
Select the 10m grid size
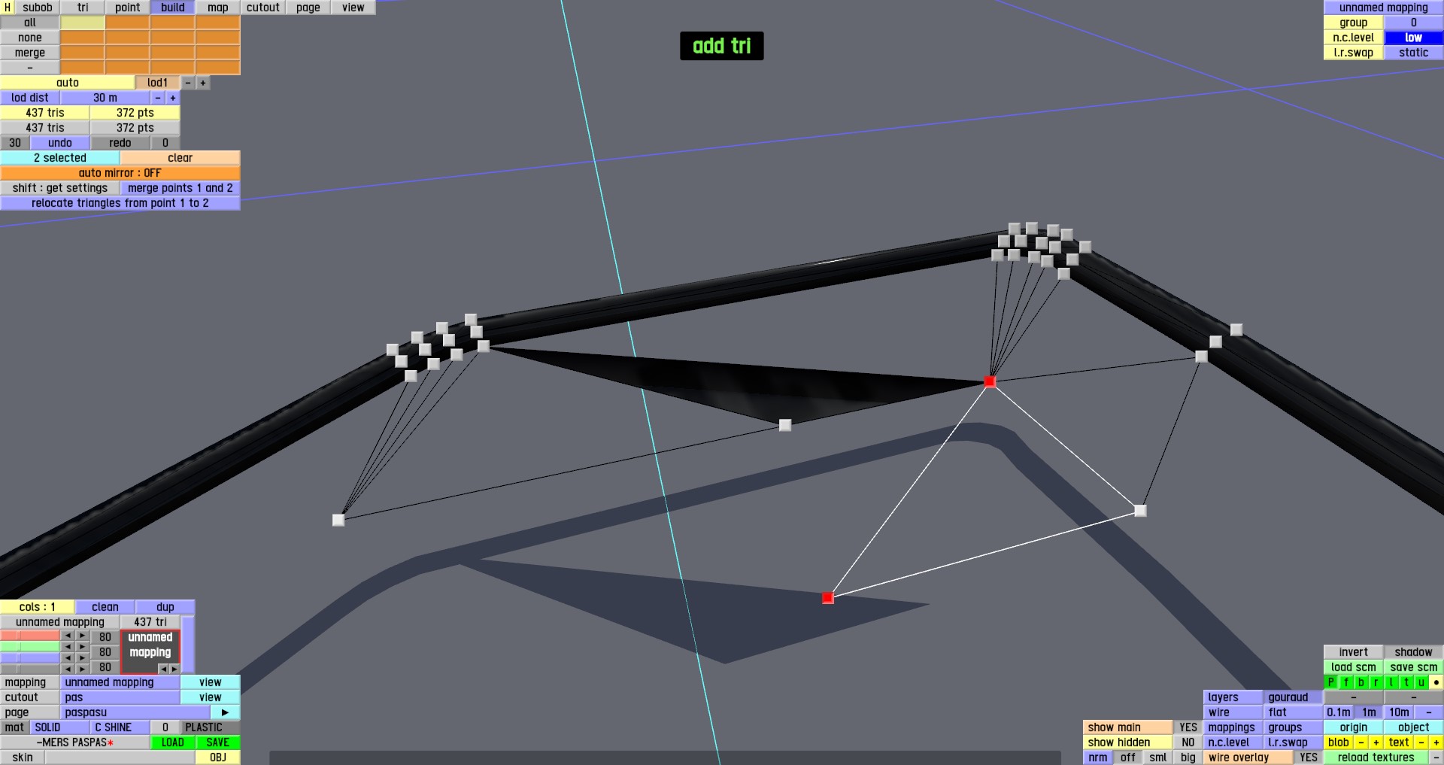point(1399,712)
